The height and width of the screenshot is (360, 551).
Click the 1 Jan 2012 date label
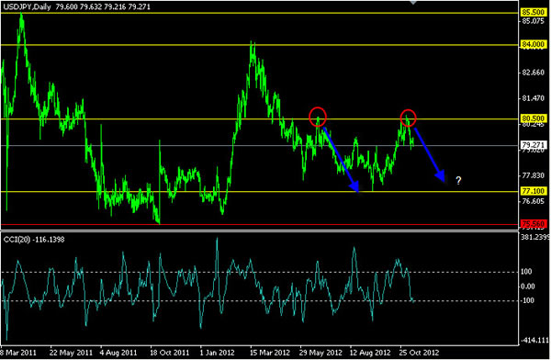coord(217,353)
